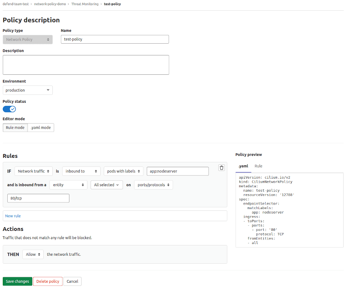The image size is (347, 289).
Task: Click the Delete policy button
Action: point(48,281)
